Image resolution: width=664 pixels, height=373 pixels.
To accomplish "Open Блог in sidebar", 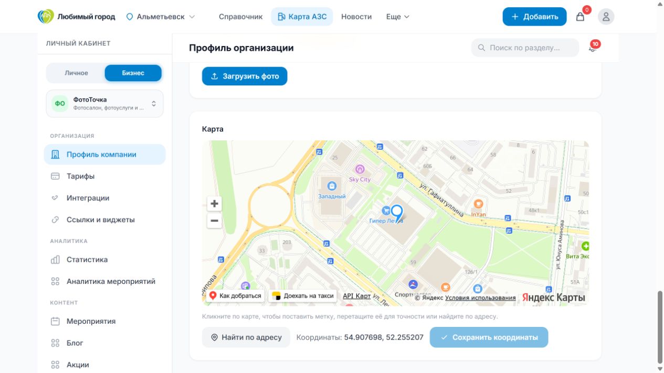I will 105,343.
